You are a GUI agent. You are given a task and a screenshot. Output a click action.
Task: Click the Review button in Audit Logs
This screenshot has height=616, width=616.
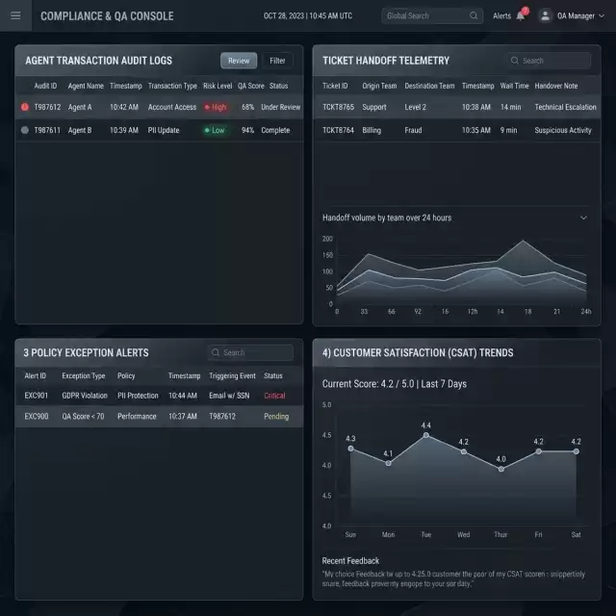tap(239, 61)
